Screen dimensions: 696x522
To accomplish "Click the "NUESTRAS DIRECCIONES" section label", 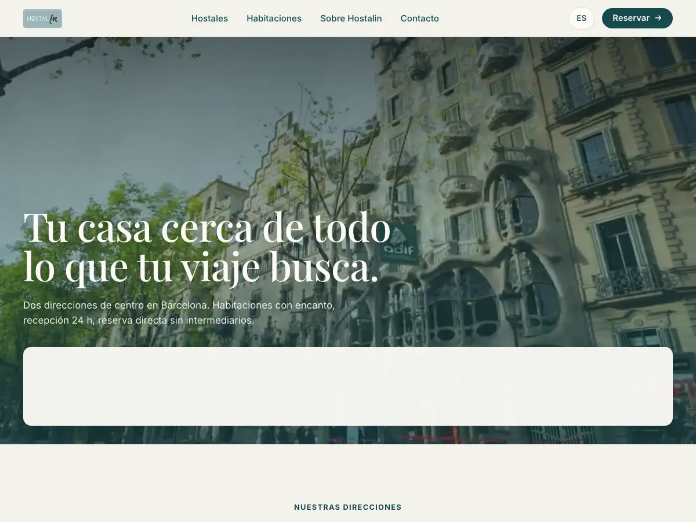I will pos(348,507).
